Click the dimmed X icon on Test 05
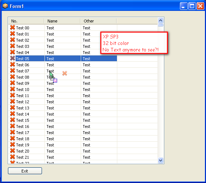 (x=12, y=58)
